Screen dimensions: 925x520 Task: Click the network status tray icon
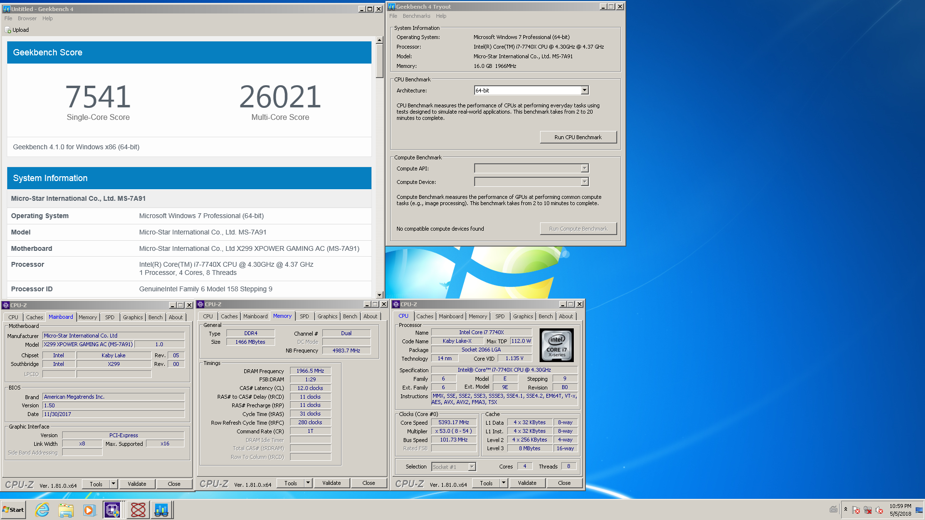click(x=868, y=510)
